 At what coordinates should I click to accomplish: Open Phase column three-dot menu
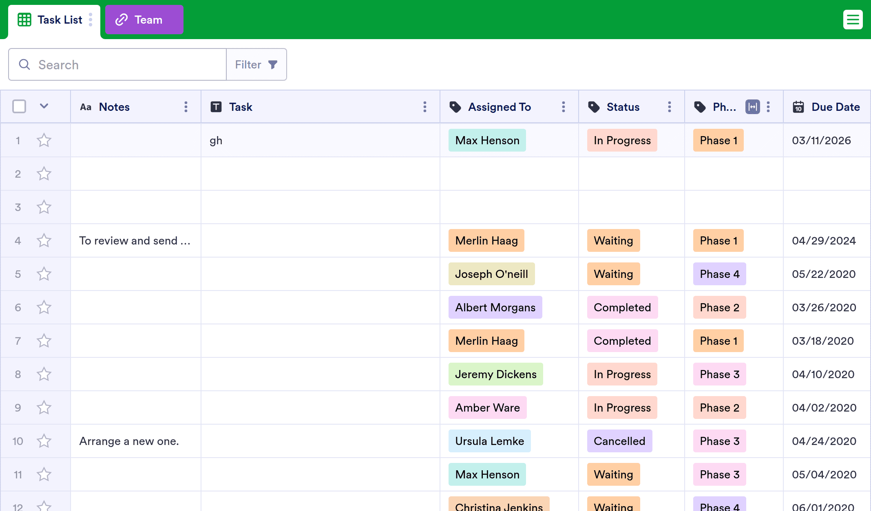coord(768,107)
